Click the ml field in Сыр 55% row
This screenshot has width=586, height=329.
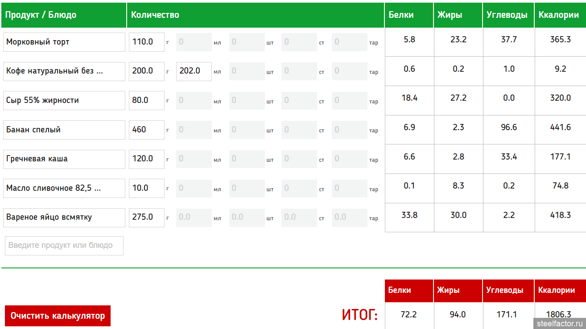[x=194, y=100]
